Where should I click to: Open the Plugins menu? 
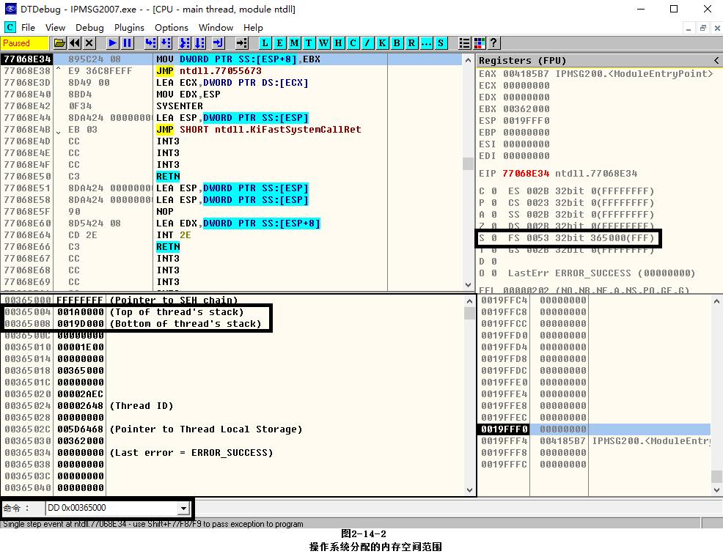pos(129,27)
